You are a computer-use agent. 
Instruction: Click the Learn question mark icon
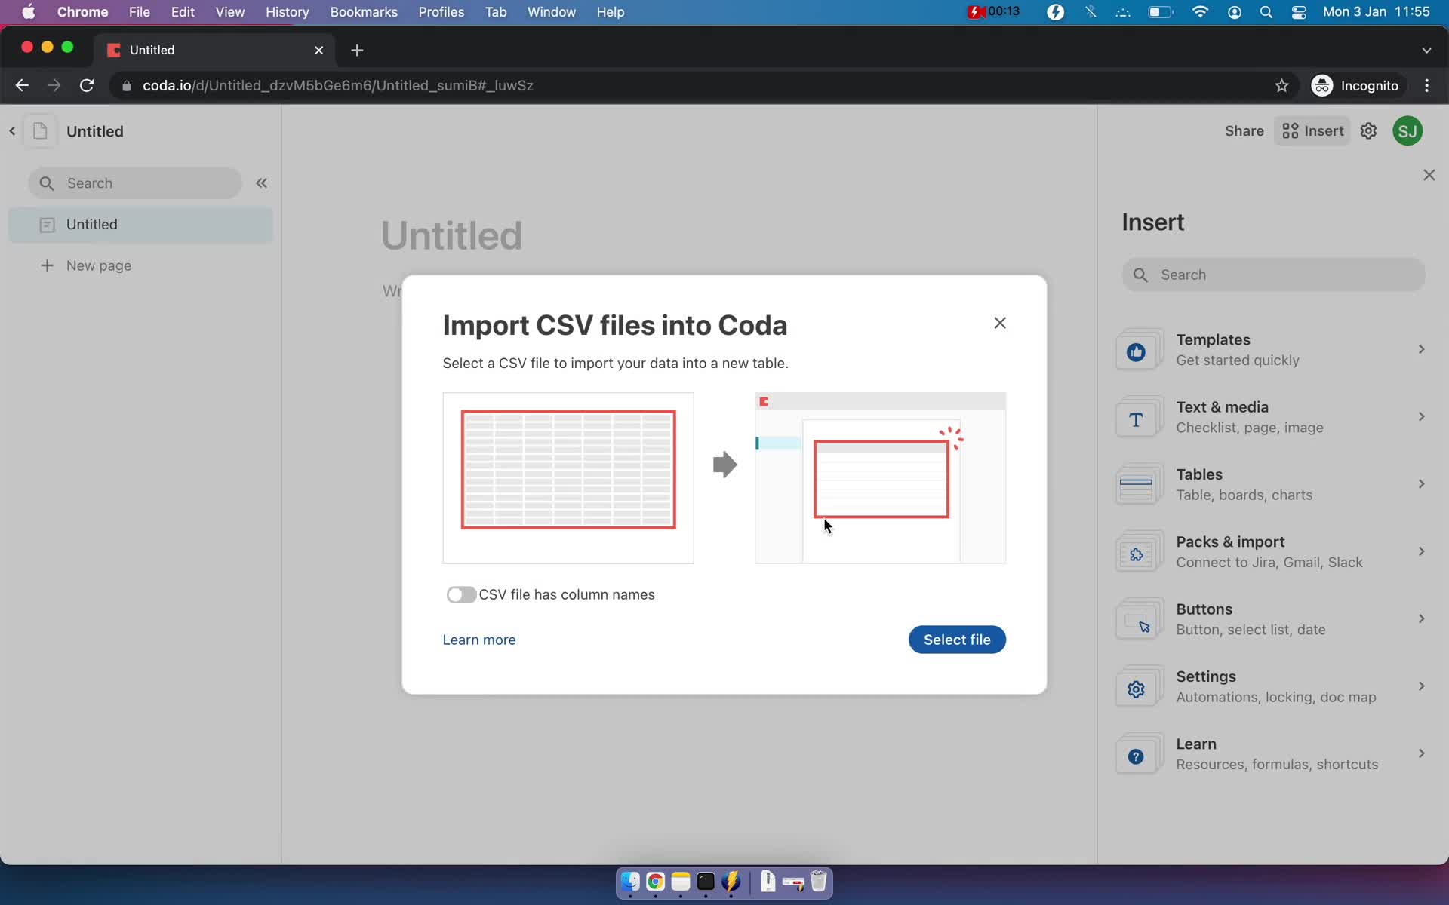click(x=1136, y=756)
